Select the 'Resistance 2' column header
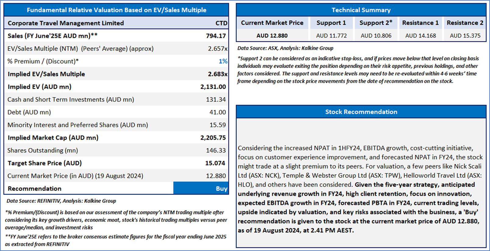The image size is (490, 251). (x=465, y=23)
